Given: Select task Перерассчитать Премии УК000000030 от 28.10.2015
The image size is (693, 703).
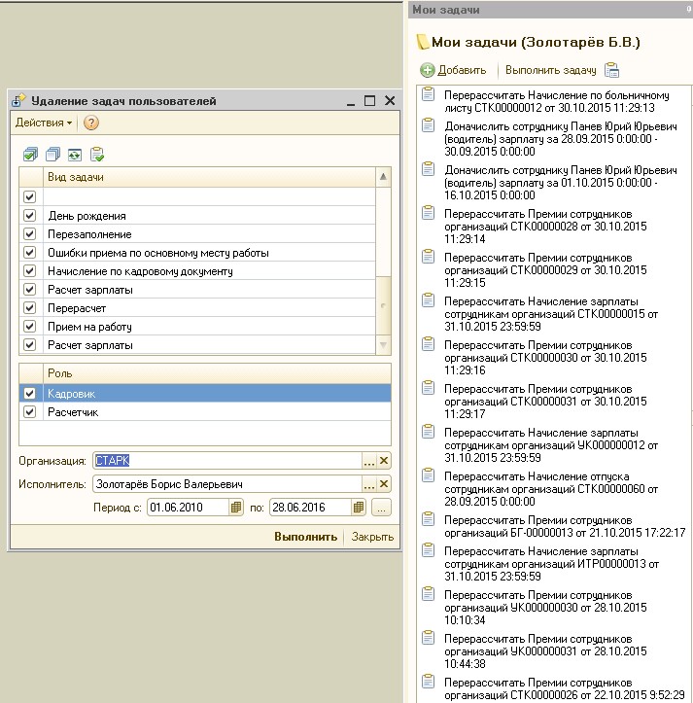Looking at the screenshot, I should [545, 608].
